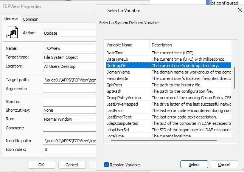Screen dimensions: 244x172
Task: Click the Icon index field
Action: 69,149
